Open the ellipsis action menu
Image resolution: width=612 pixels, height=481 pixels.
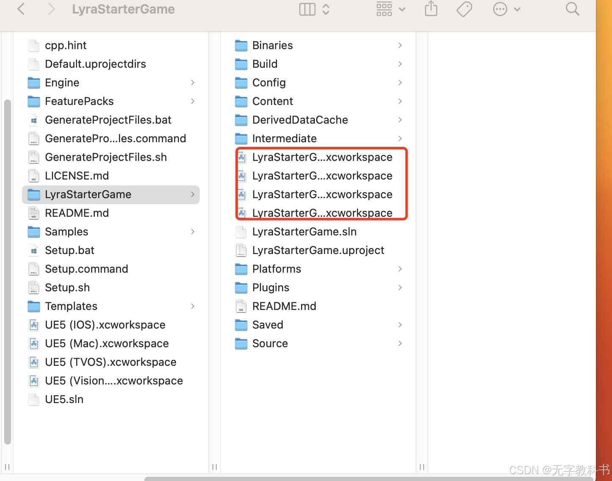pos(506,9)
